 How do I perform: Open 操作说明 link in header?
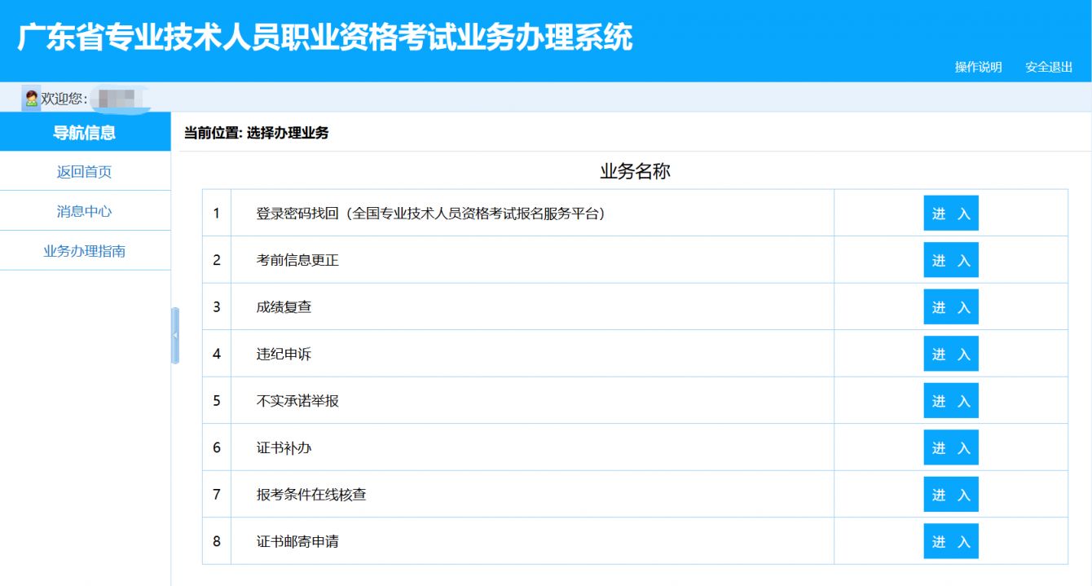[x=978, y=67]
